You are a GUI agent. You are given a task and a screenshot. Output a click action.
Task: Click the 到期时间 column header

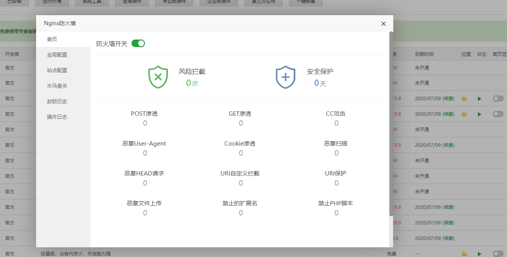point(424,54)
